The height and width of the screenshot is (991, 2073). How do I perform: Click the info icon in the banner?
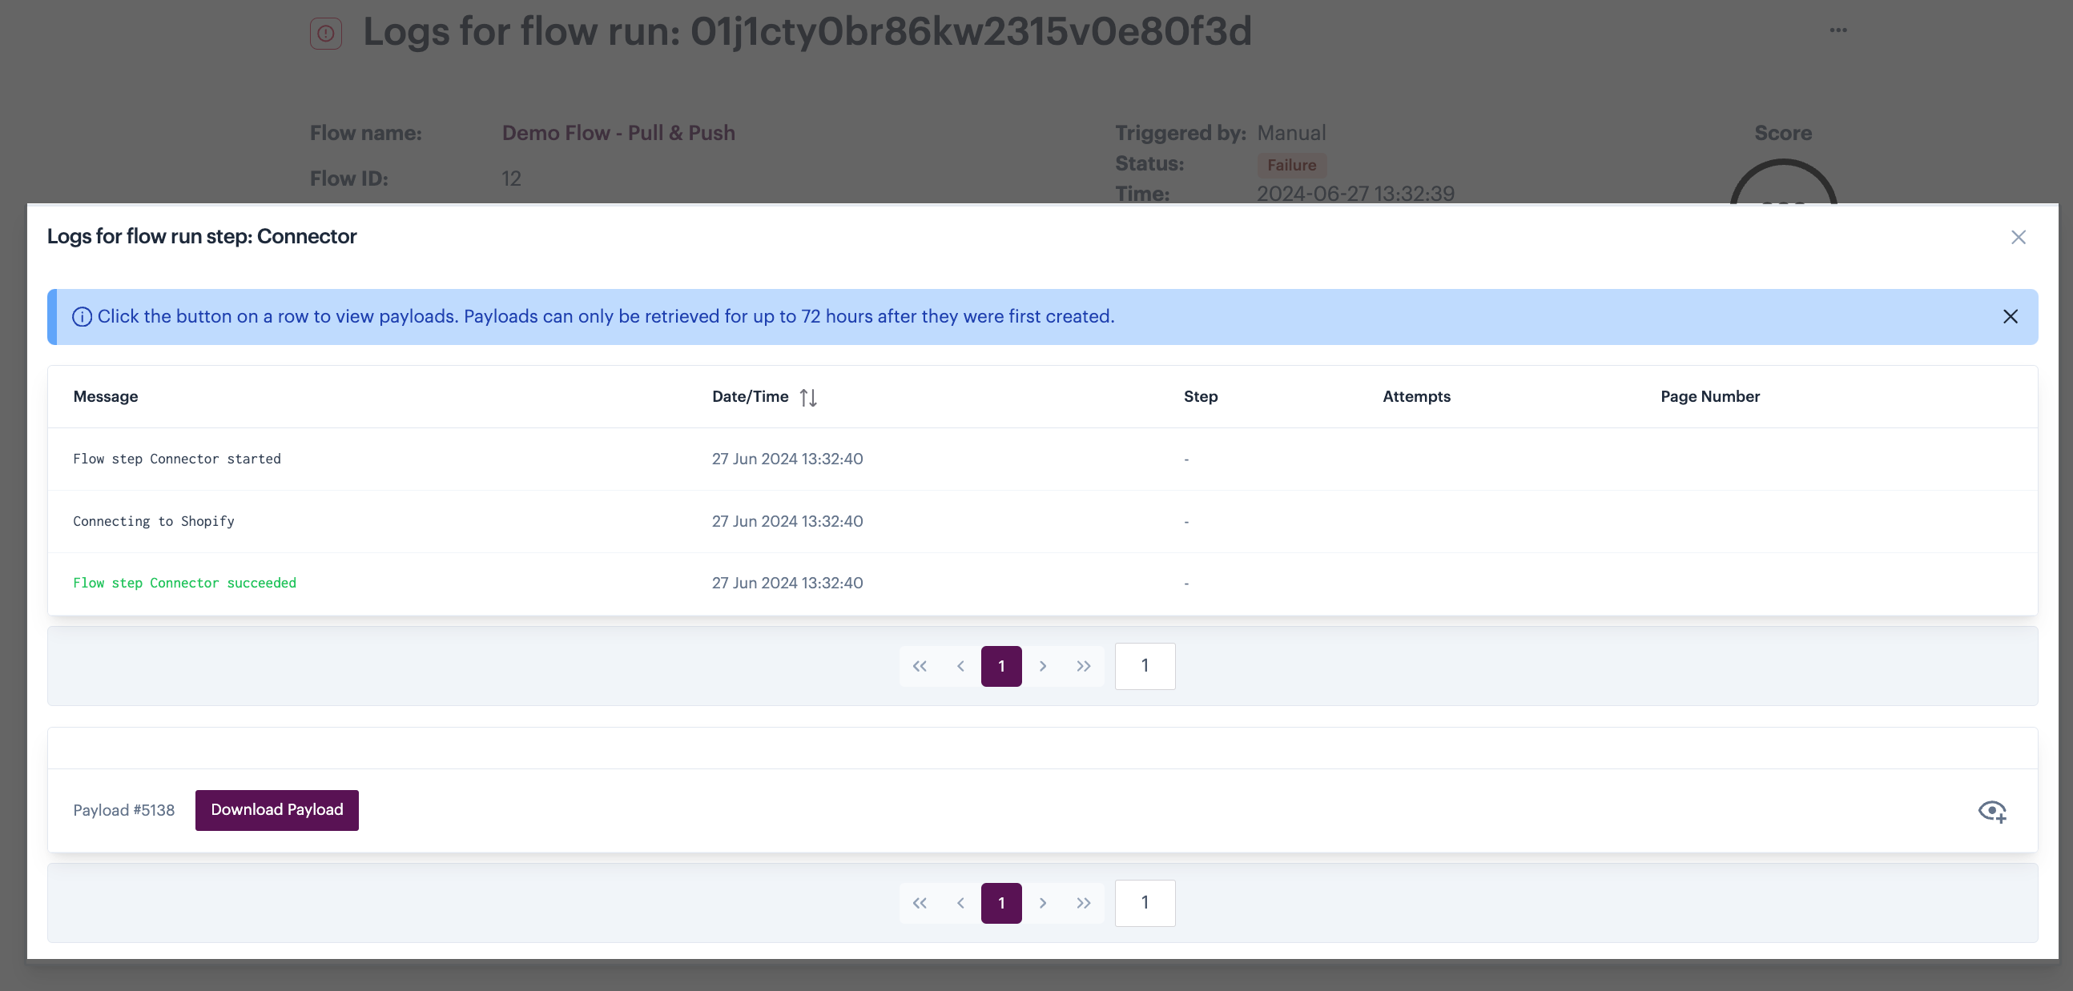click(82, 316)
